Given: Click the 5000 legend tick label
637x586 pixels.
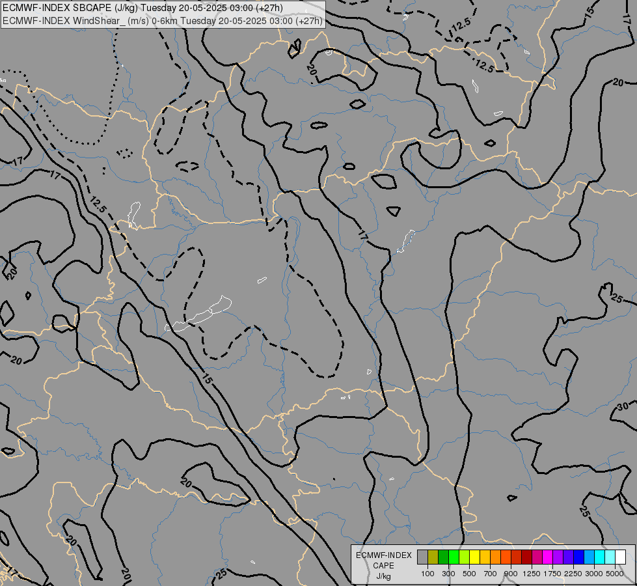Looking at the screenshot, I should [615, 574].
